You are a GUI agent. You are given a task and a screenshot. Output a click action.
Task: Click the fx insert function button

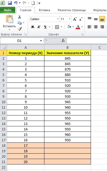(x=63, y=41)
